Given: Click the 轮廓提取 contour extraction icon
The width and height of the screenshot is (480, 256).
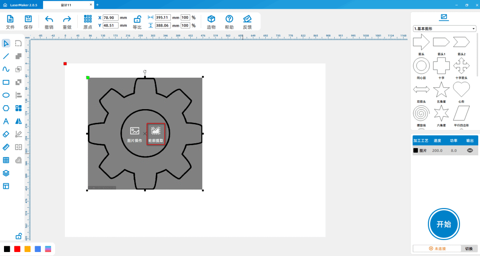Looking at the screenshot, I should (156, 131).
